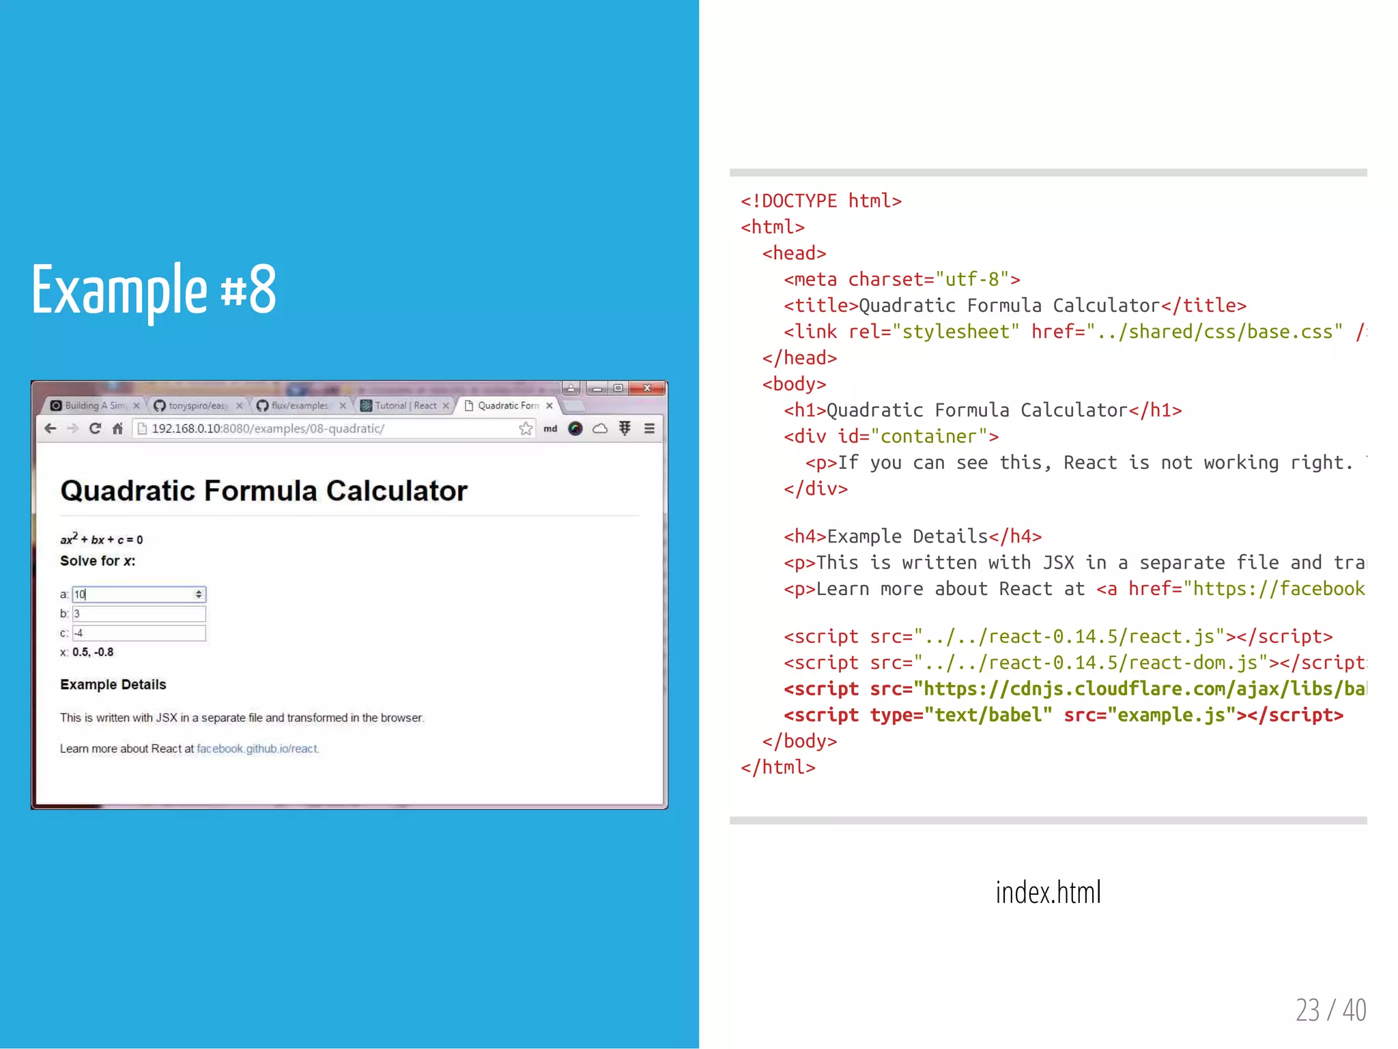Click the Chrome user profile button
Viewport: 1398px width, 1049px height.
(571, 388)
